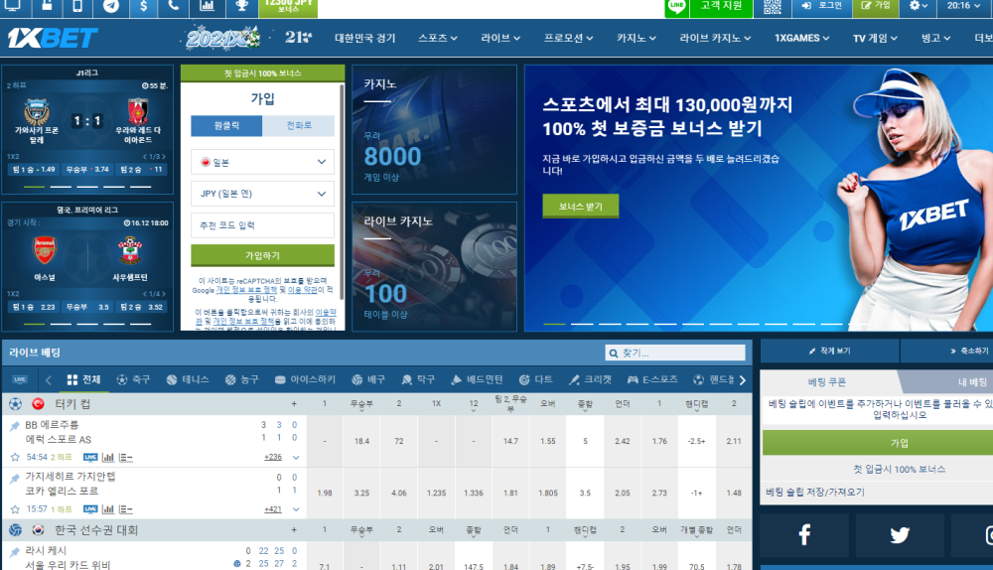Open the Twitter social link
The height and width of the screenshot is (570, 993).
tap(900, 535)
